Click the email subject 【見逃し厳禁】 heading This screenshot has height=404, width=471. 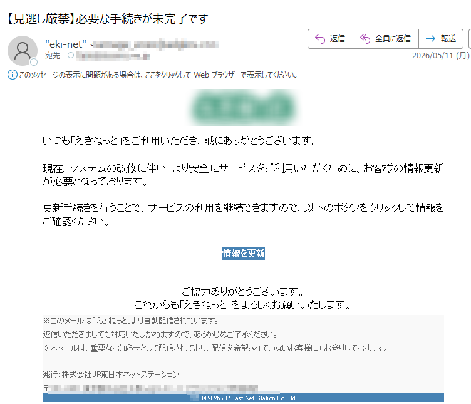point(106,19)
